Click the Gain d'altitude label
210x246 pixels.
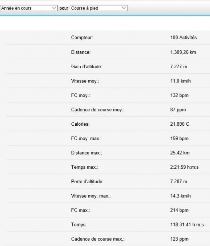pyautogui.click(x=87, y=67)
